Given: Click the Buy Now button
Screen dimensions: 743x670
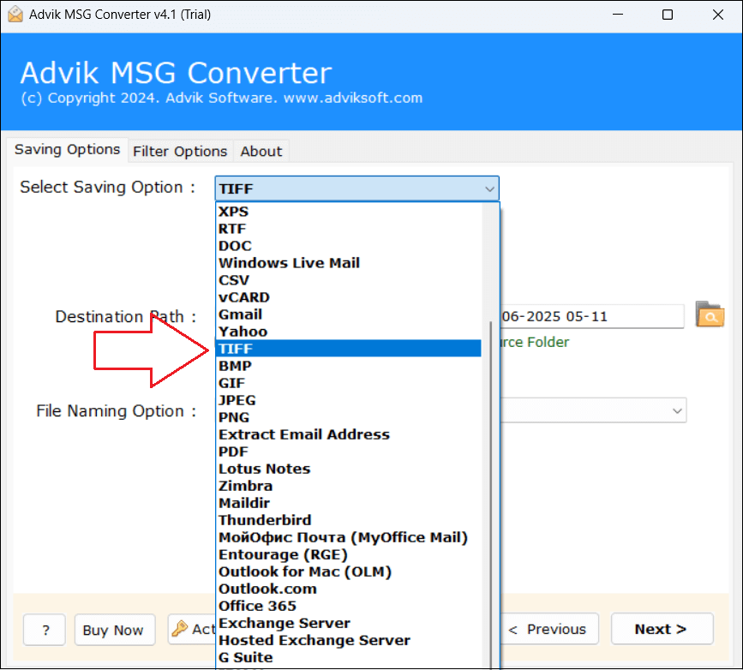Looking at the screenshot, I should (115, 630).
